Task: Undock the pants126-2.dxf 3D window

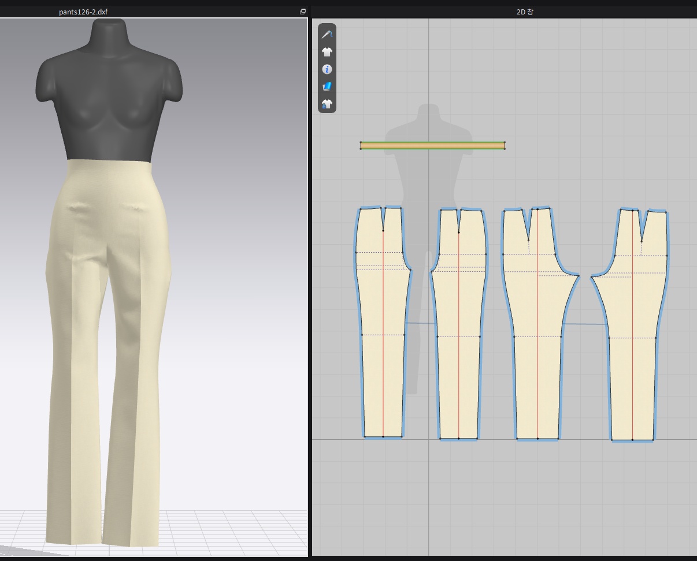Action: tap(303, 12)
